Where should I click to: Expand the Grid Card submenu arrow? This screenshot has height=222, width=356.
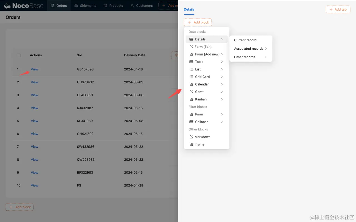coord(222,77)
